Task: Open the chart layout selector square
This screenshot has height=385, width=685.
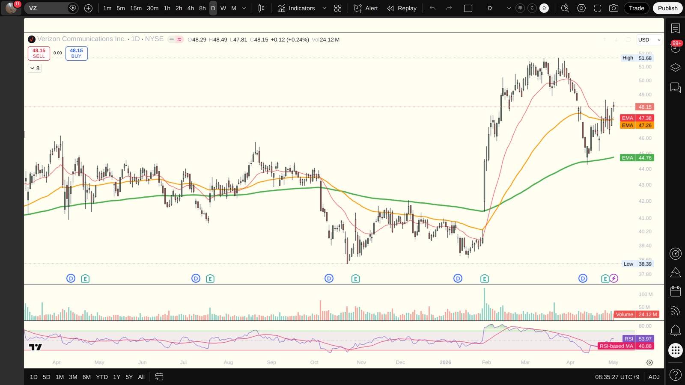Action: click(x=468, y=8)
